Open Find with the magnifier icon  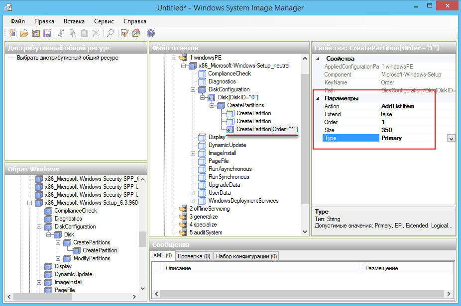(111, 33)
